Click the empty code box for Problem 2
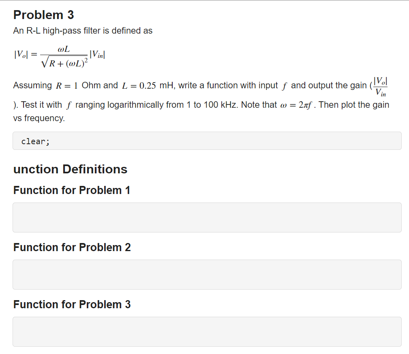This screenshot has width=409, height=354. [207, 275]
